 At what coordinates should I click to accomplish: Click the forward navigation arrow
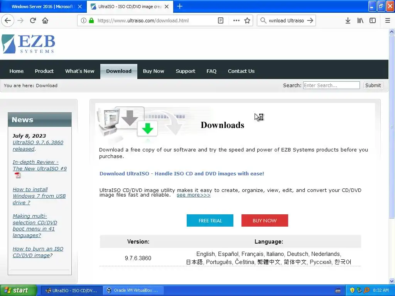(20, 20)
